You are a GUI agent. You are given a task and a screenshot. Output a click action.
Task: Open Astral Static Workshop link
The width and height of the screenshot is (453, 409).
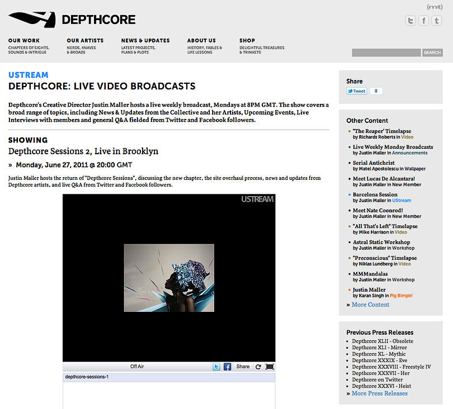coord(381,242)
